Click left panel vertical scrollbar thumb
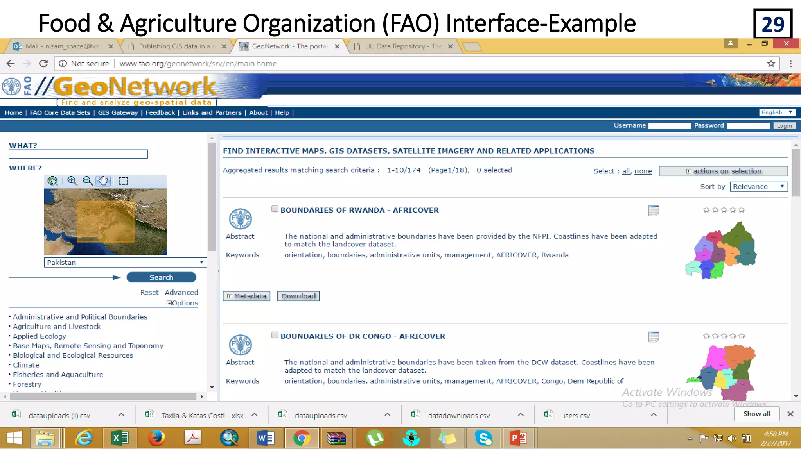Viewport: 801px width, 450px height. click(x=212, y=196)
